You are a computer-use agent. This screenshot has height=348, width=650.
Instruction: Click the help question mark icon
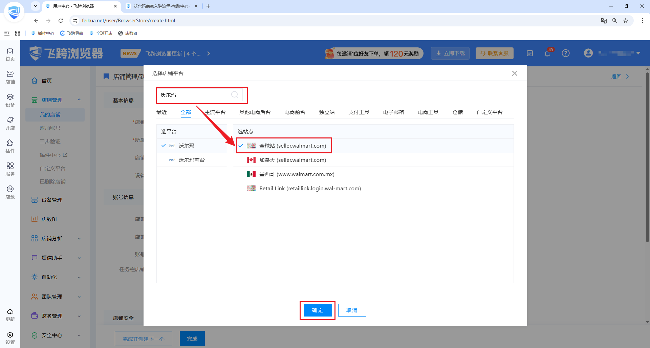(566, 53)
